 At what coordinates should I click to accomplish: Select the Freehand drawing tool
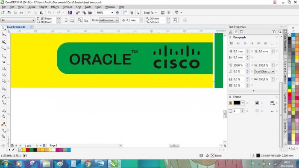(x=3, y=56)
